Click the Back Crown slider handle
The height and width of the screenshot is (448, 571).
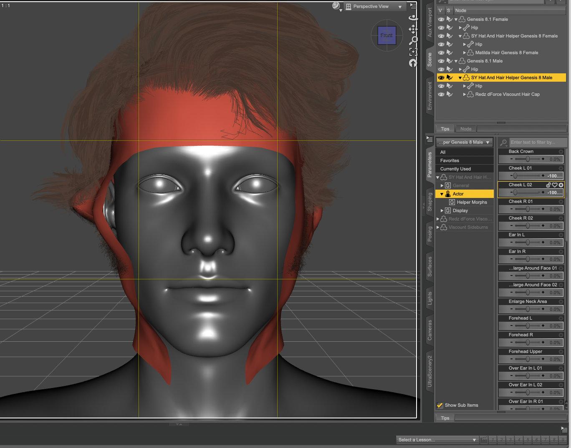pyautogui.click(x=528, y=159)
